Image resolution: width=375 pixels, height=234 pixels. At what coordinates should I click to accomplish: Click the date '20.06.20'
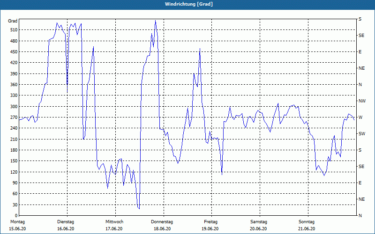[258, 229]
